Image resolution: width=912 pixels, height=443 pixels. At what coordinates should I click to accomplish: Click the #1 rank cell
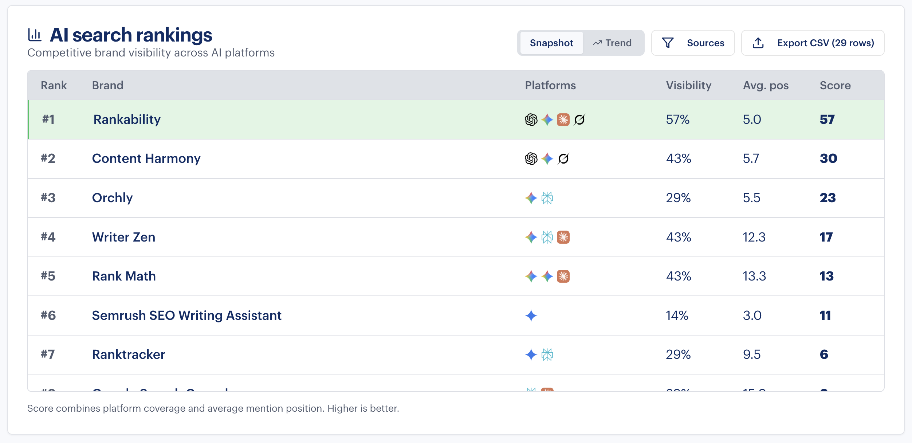pyautogui.click(x=48, y=119)
